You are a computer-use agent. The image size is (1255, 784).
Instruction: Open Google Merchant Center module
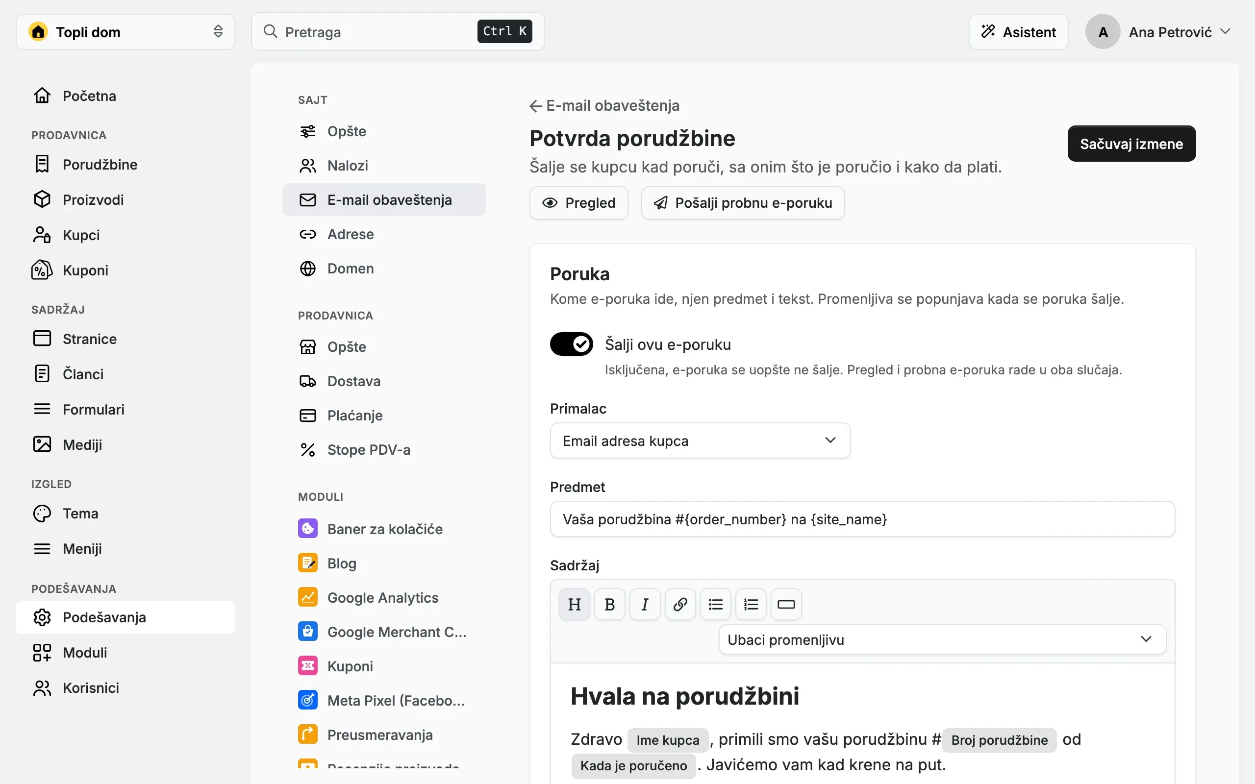384,632
